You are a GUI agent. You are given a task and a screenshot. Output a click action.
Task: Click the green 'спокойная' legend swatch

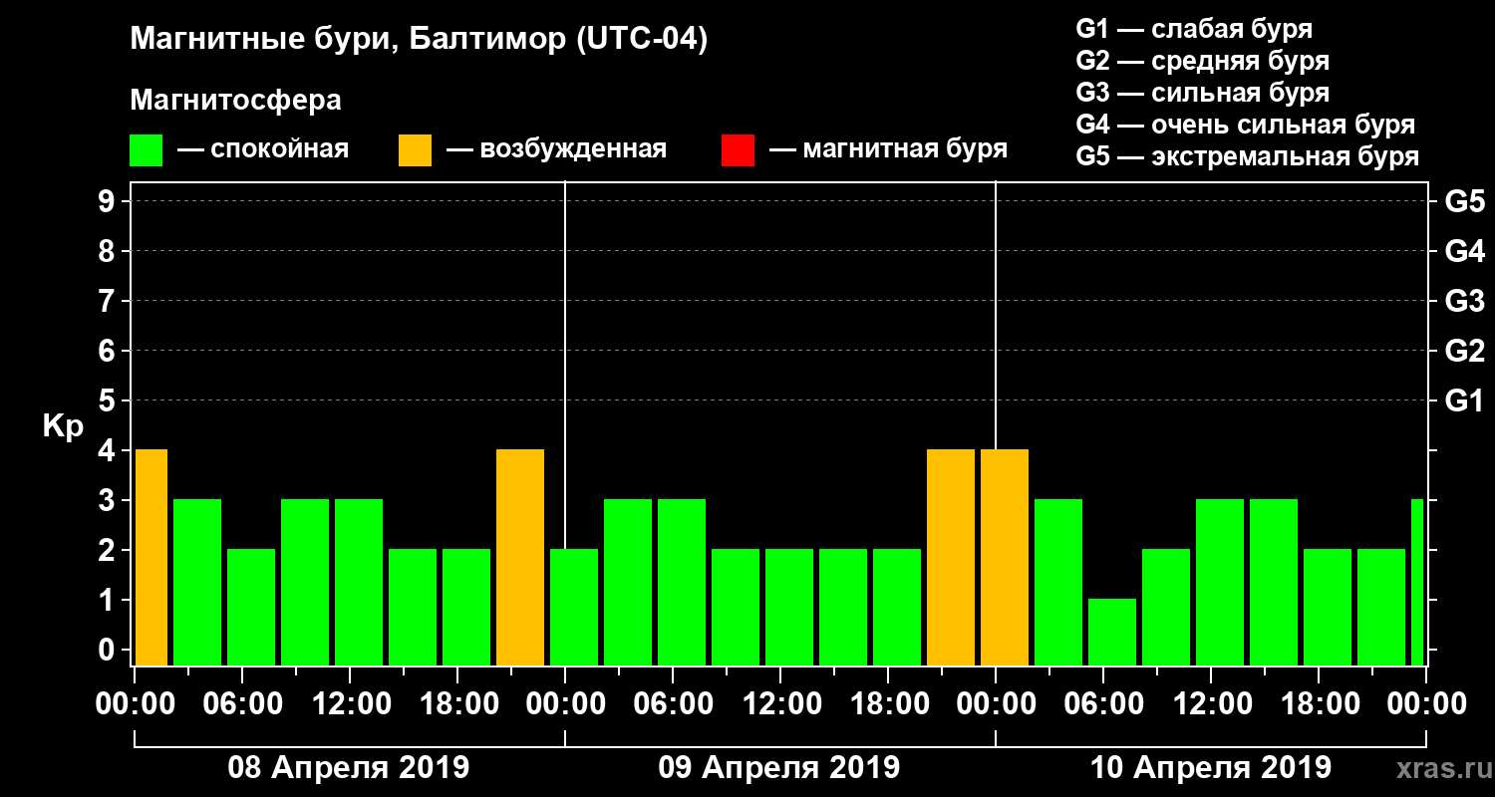pos(146,150)
